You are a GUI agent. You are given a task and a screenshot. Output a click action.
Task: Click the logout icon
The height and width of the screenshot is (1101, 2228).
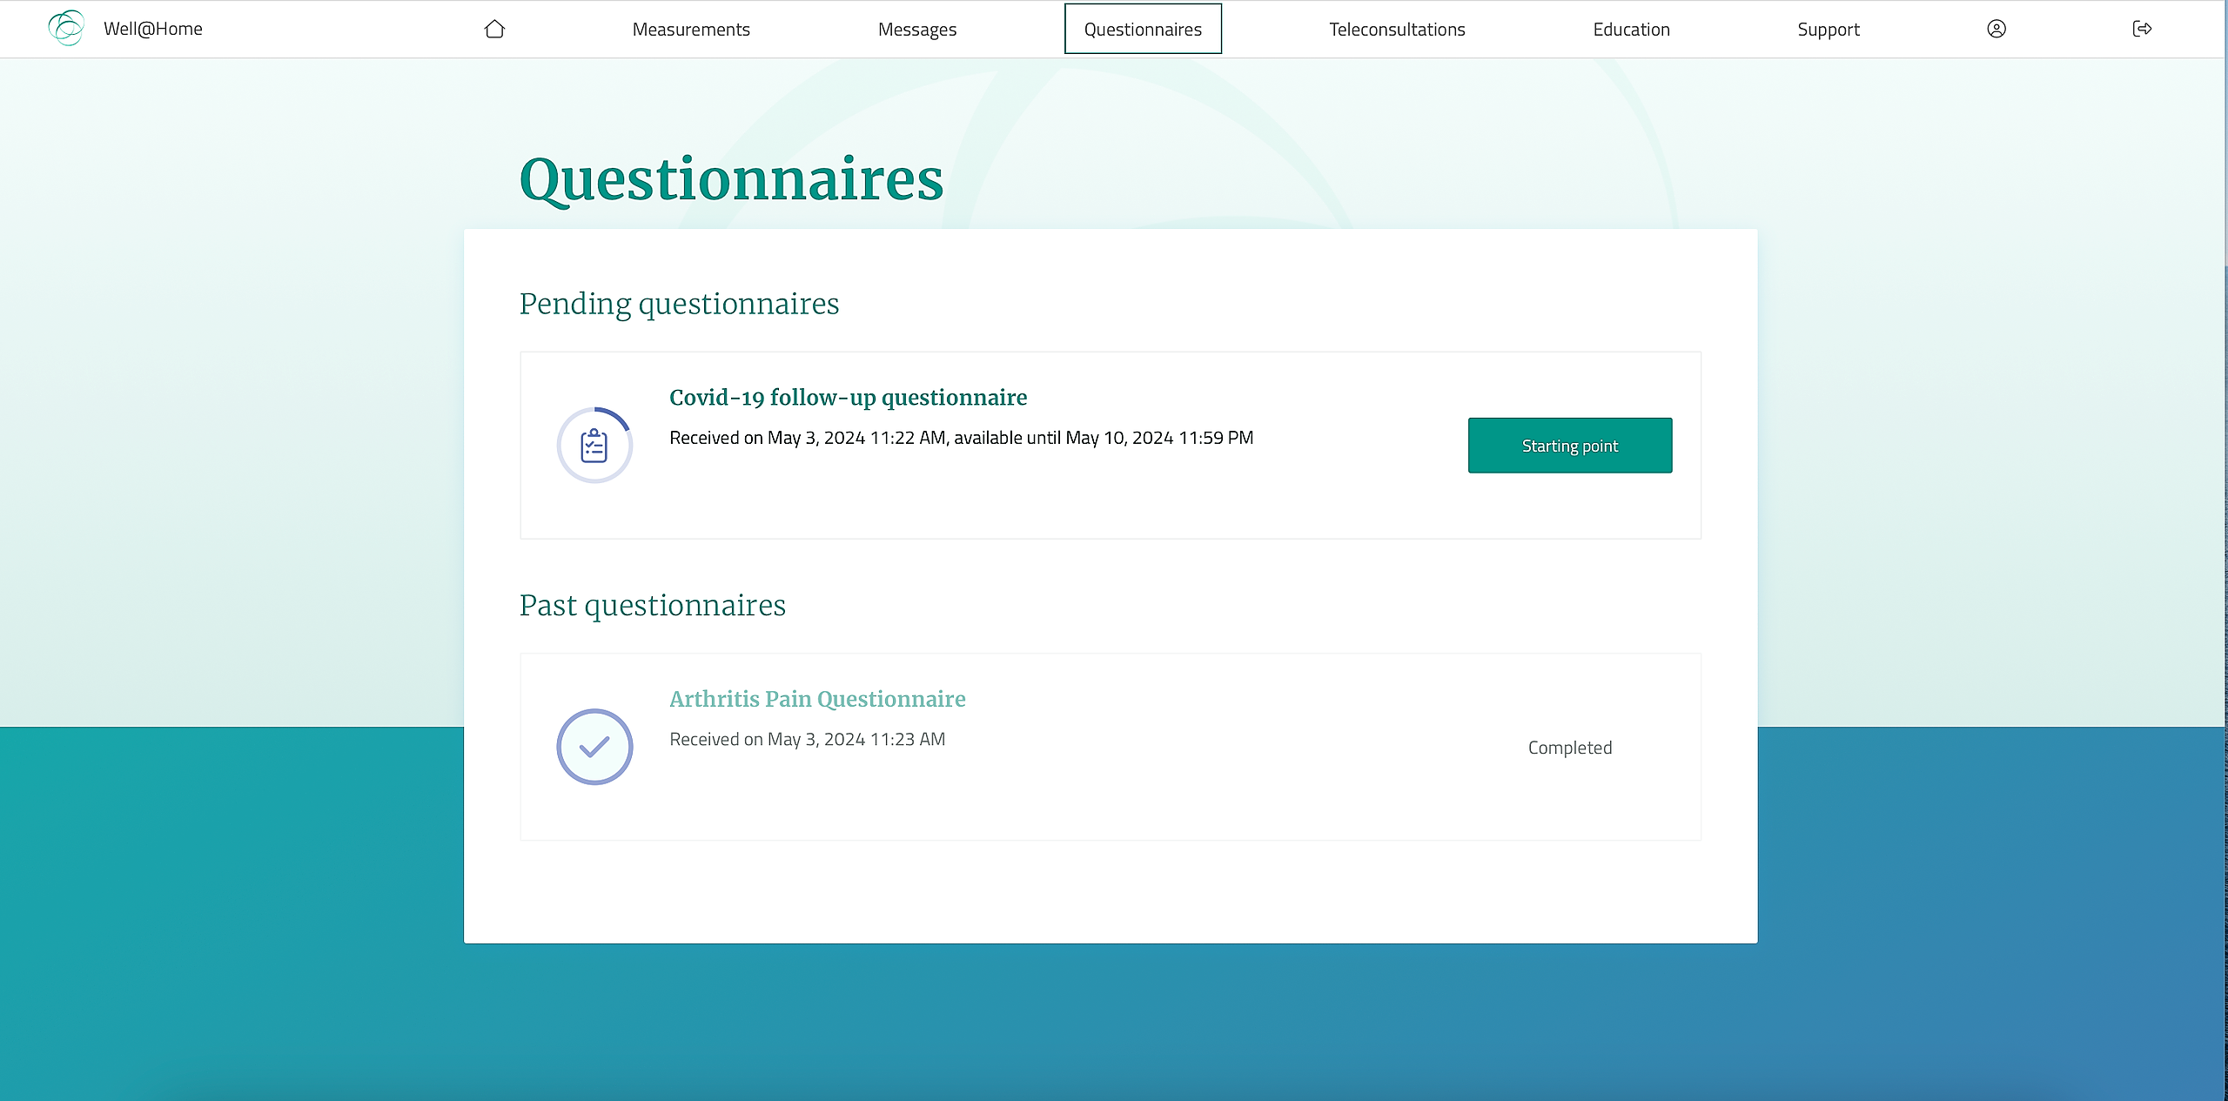(2142, 29)
